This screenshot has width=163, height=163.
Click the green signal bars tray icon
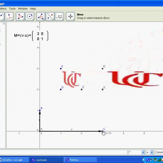point(159,160)
